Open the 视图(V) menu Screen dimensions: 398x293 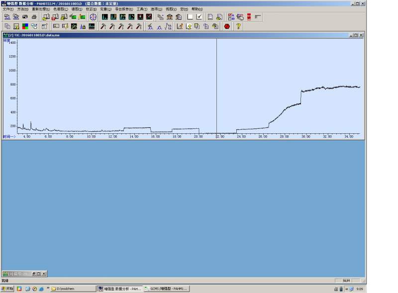pyautogui.click(x=171, y=9)
